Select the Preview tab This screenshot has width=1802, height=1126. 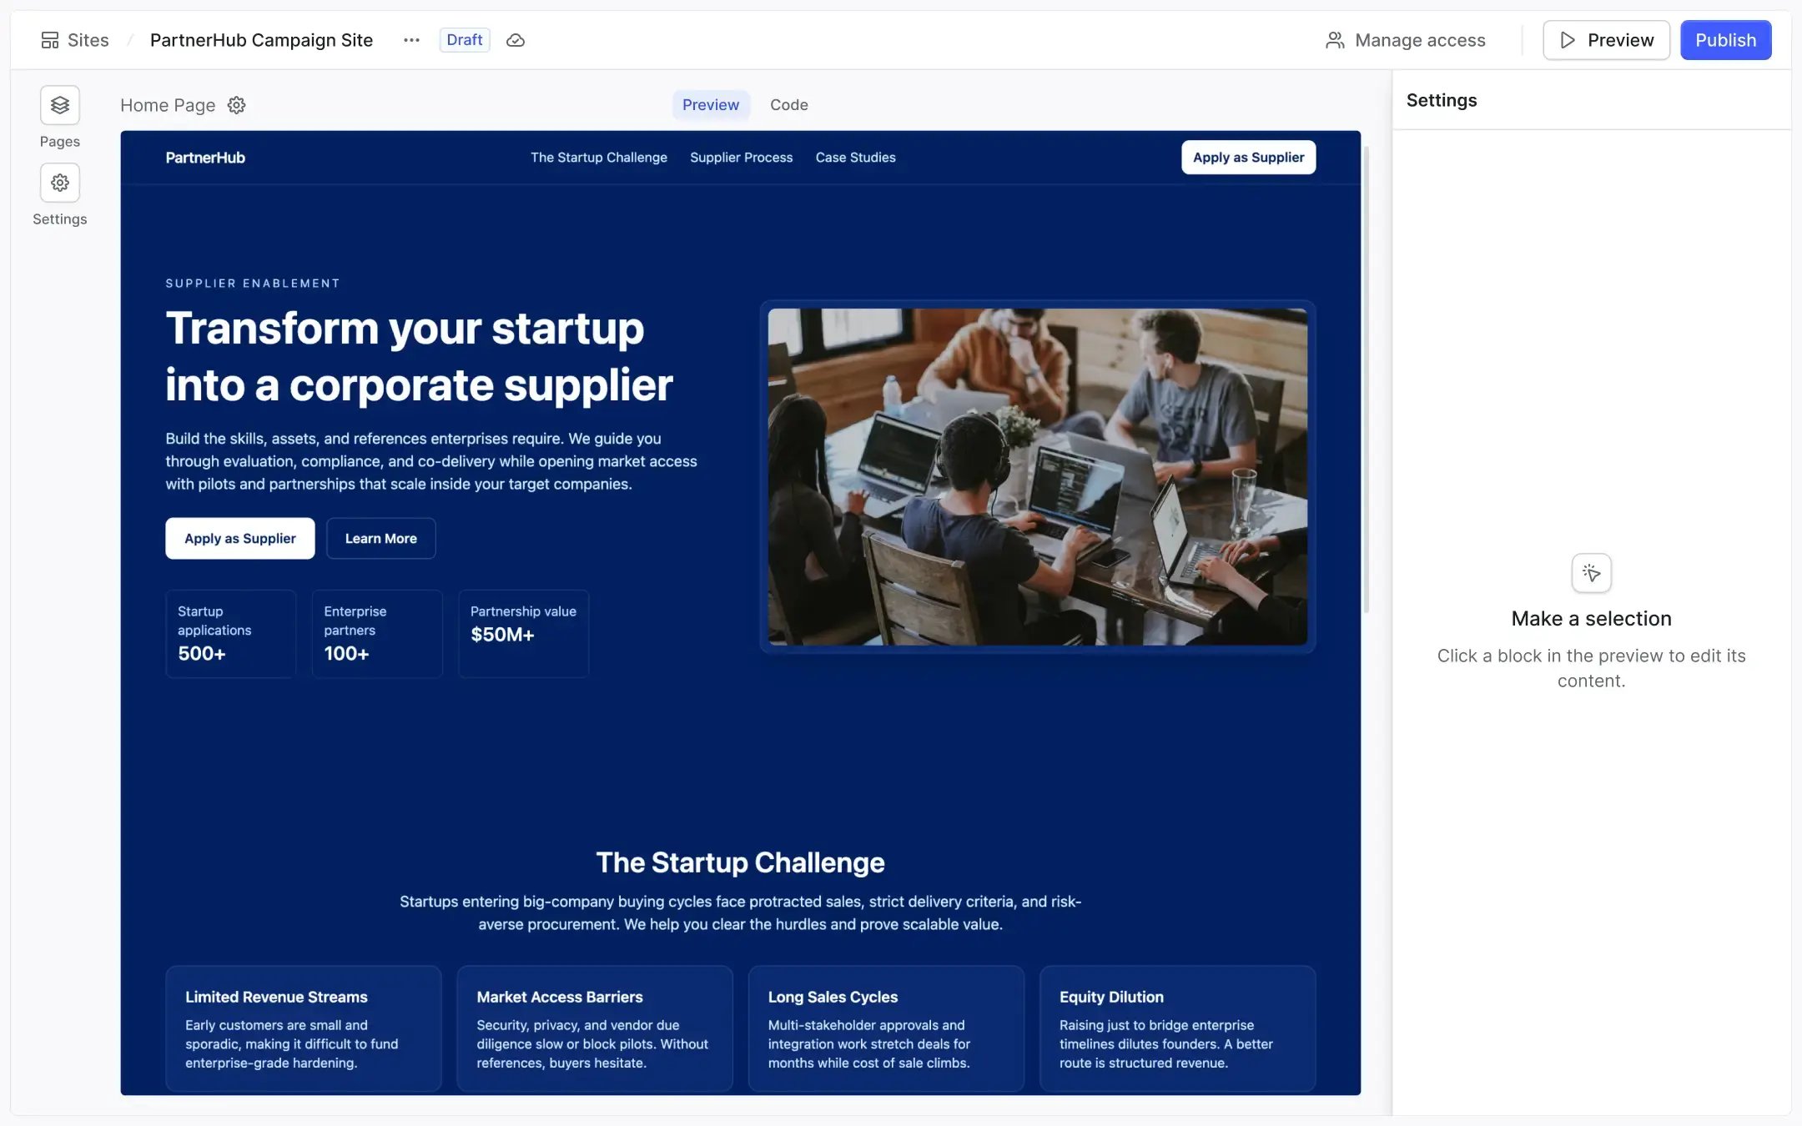(x=711, y=104)
